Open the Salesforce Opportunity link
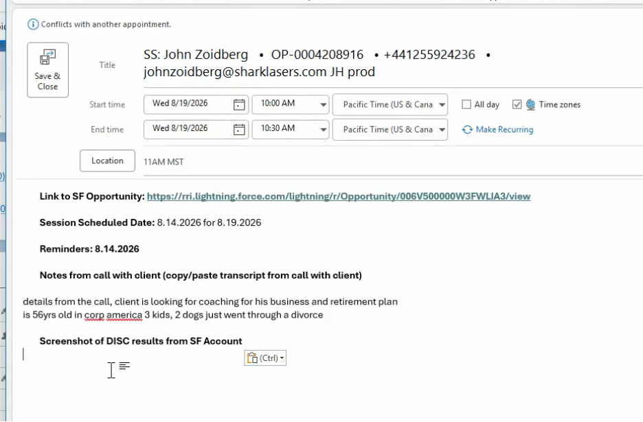Image resolution: width=643 pixels, height=422 pixels. click(338, 196)
